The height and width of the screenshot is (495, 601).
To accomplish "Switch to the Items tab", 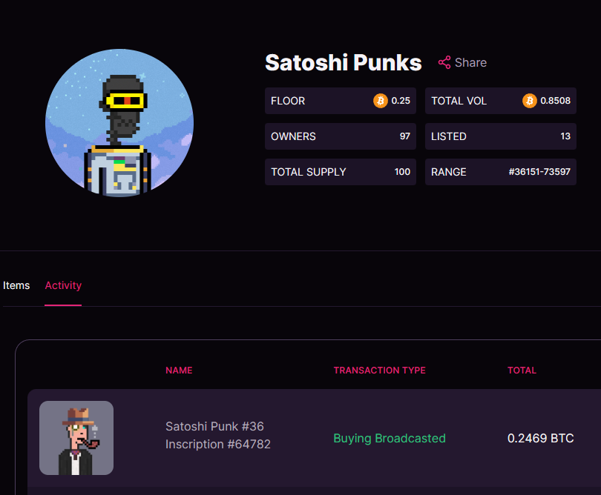I will [x=16, y=285].
